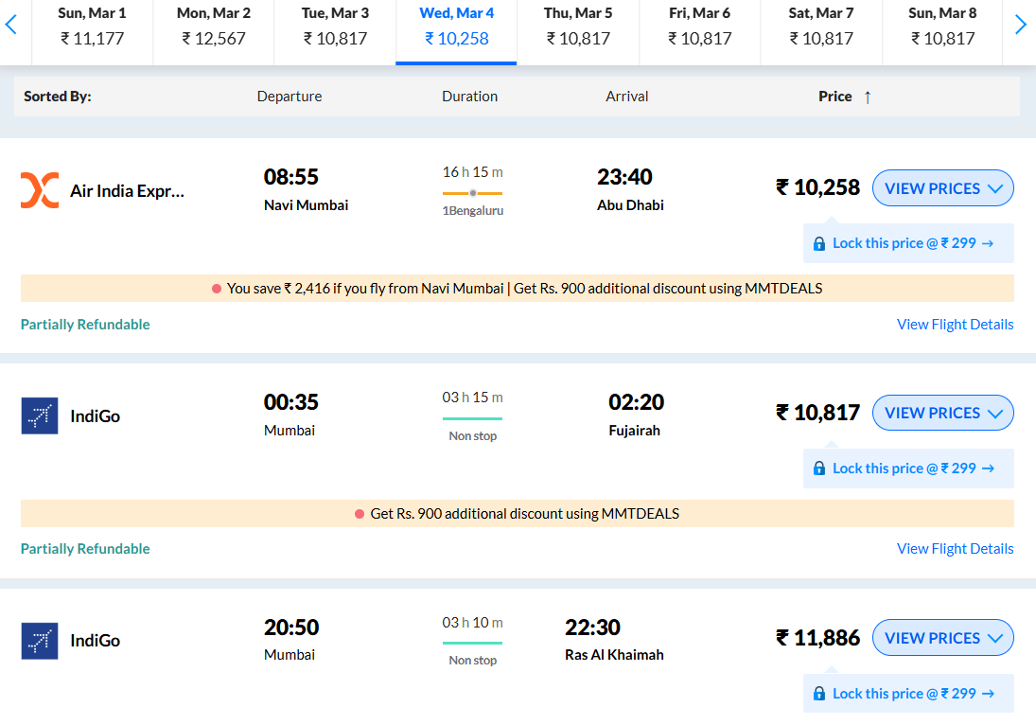Click the 00:35 Mumbai departure time
The width and height of the screenshot is (1036, 725).
pyautogui.click(x=291, y=402)
